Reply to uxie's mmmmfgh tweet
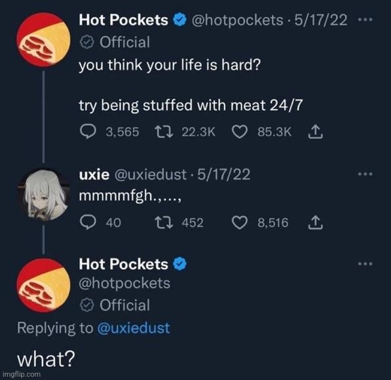The height and width of the screenshot is (380, 391). pos(88,222)
